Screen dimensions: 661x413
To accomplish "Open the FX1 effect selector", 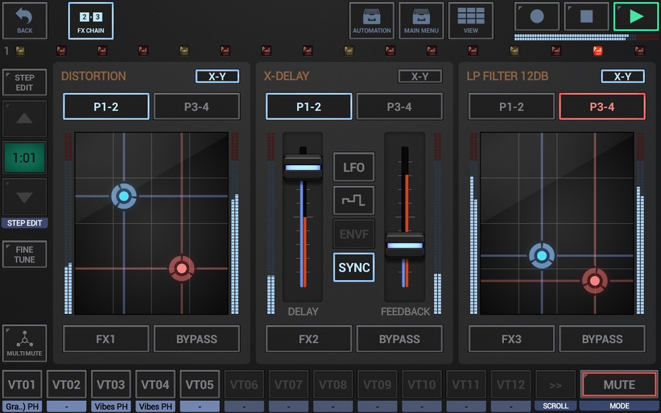I will [106, 339].
